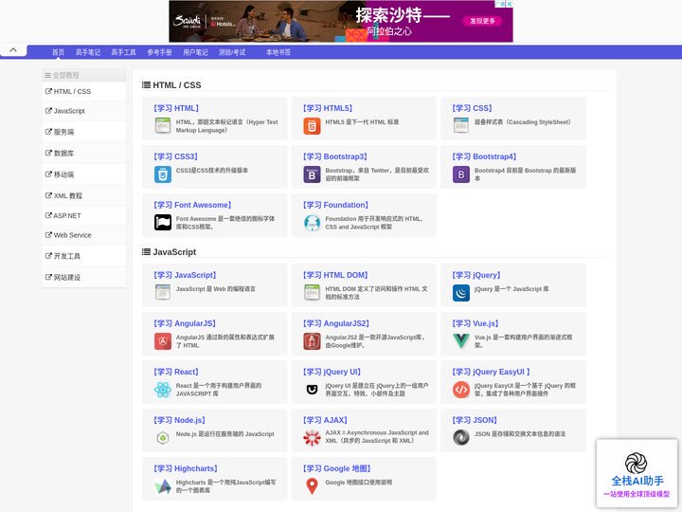Click the Bootstrap3 purple B icon
This screenshot has height=512, width=682.
click(x=312, y=174)
